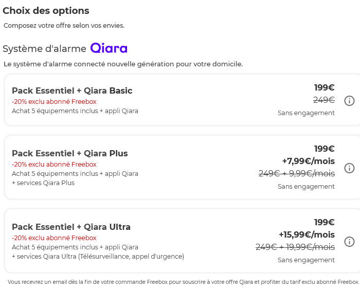360x289 pixels.
Task: Click info icon on Qiara Plus pack
Action: point(349,168)
